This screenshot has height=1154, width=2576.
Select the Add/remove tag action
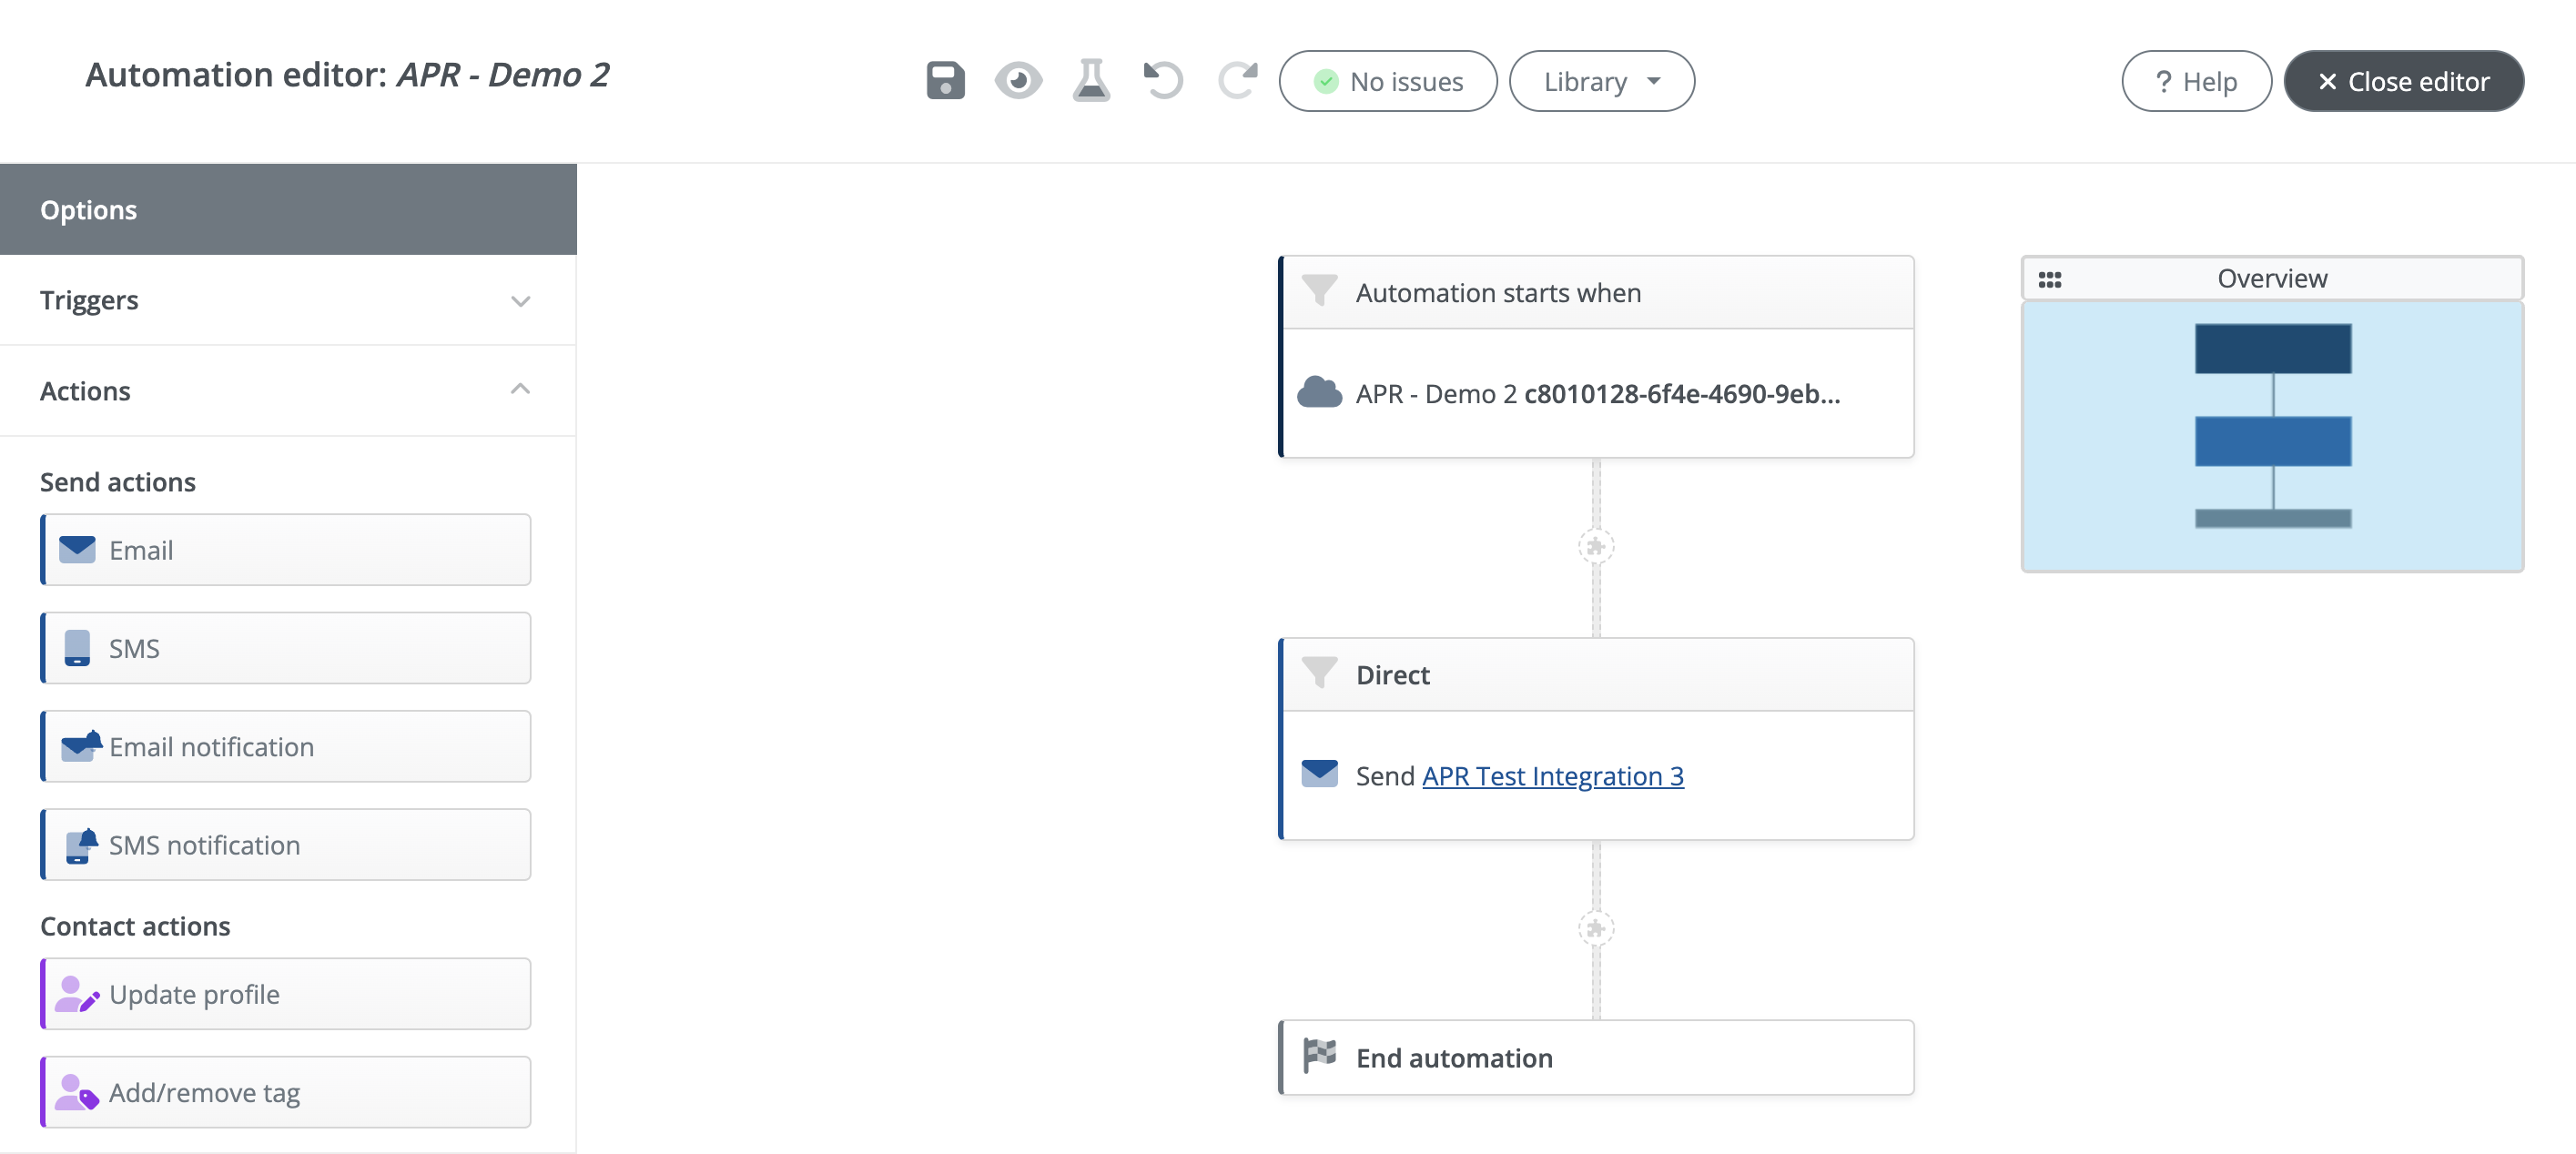click(286, 1092)
